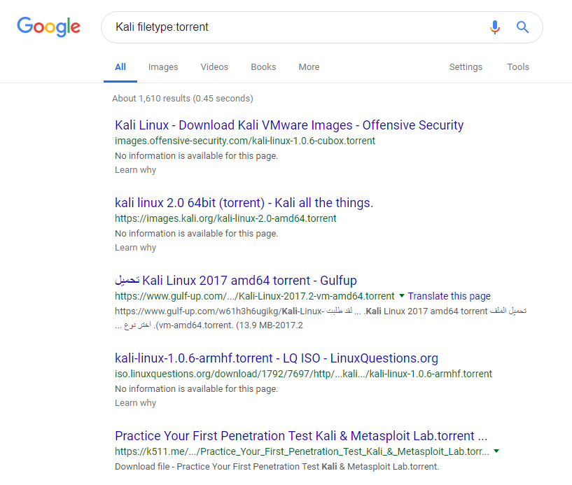
Task: Click the https://www.gulf-up.com green URL
Action: (x=255, y=296)
